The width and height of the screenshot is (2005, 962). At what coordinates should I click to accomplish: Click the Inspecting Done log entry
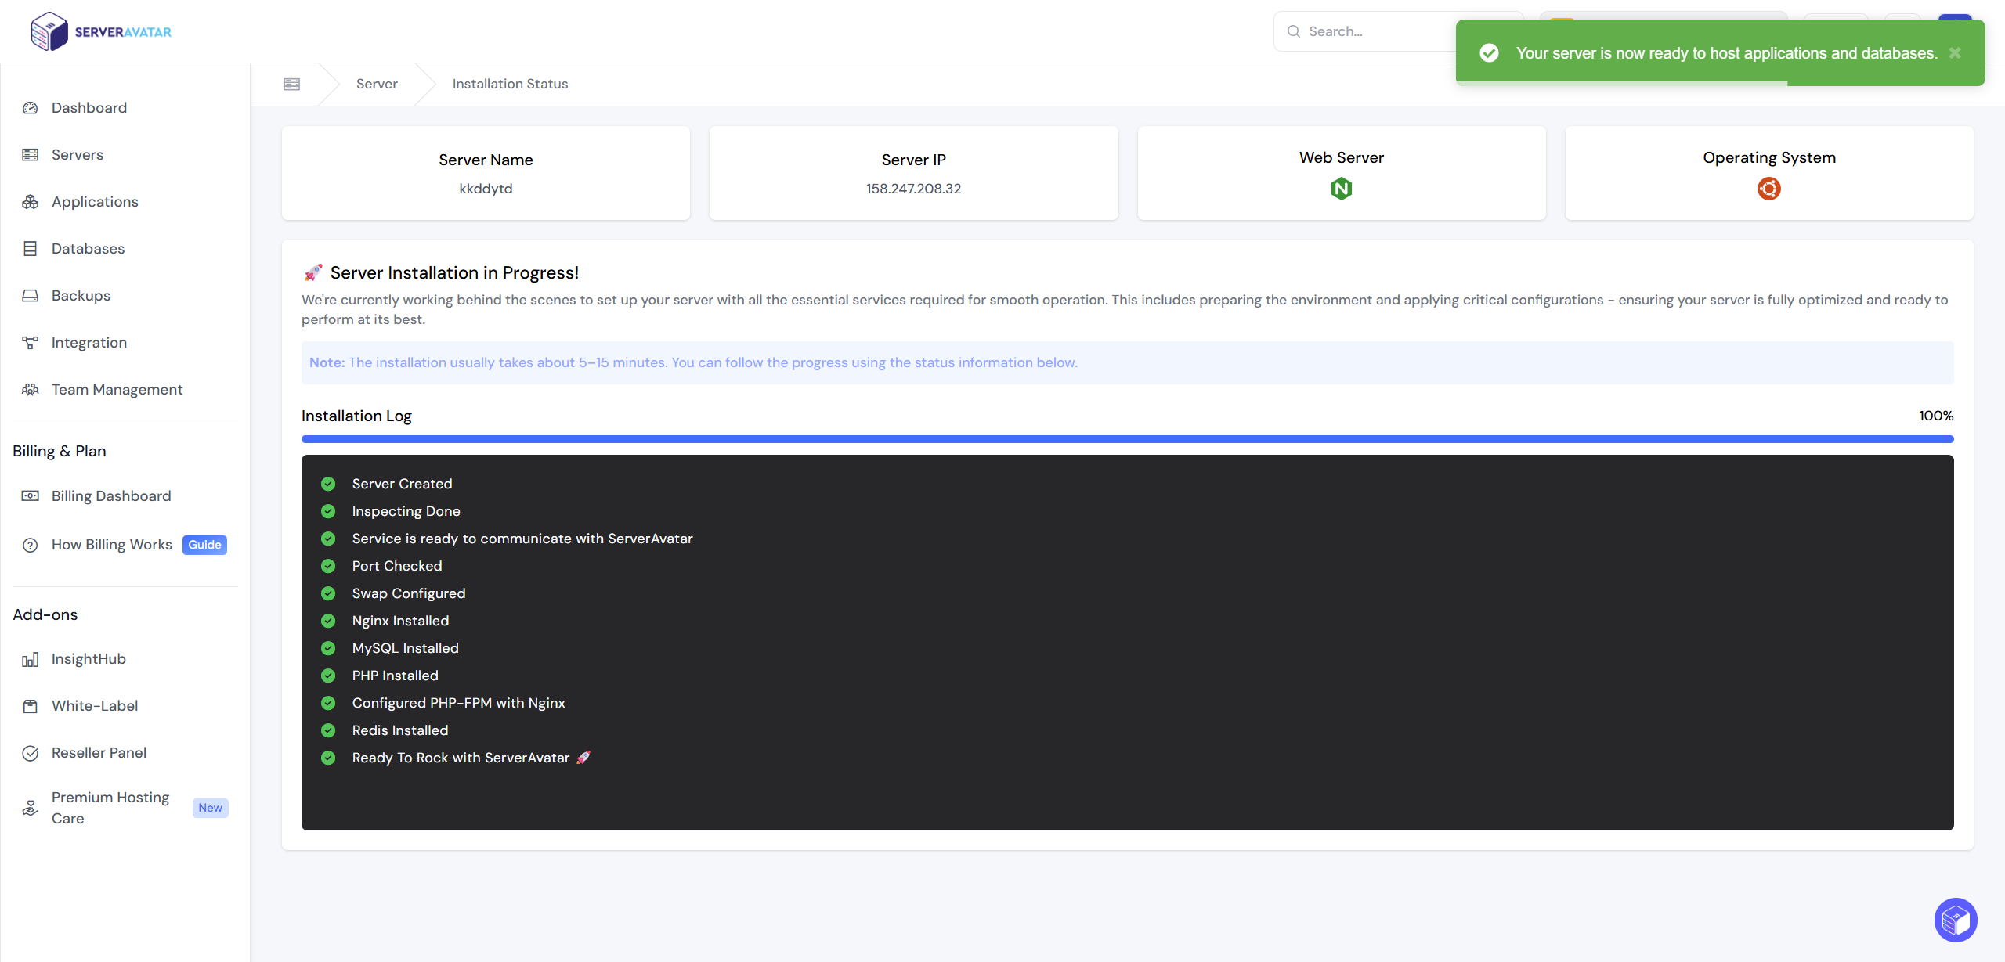coord(406,511)
